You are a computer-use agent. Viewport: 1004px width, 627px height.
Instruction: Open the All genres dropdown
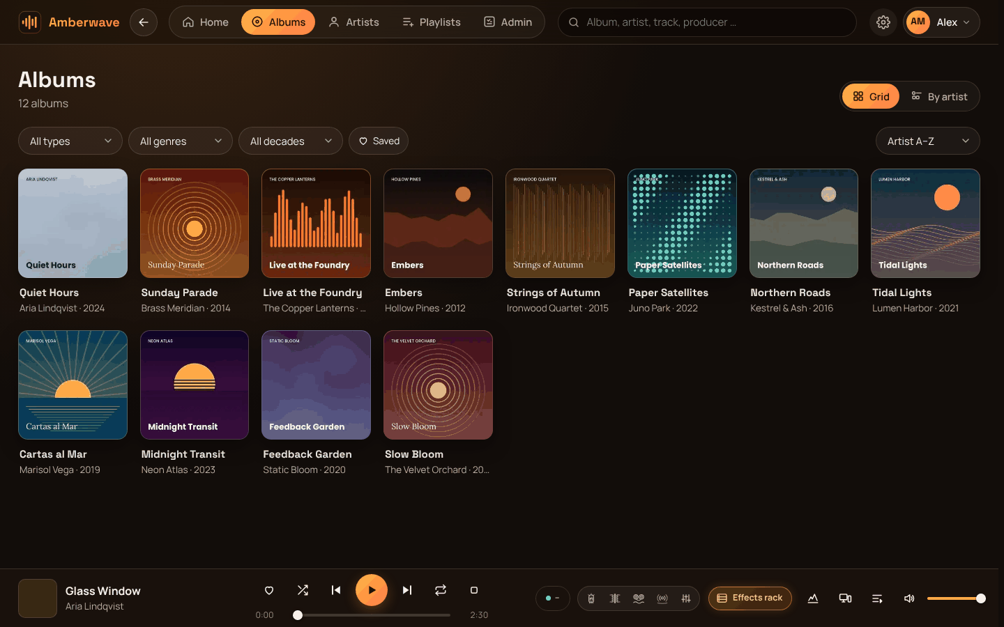click(x=181, y=141)
